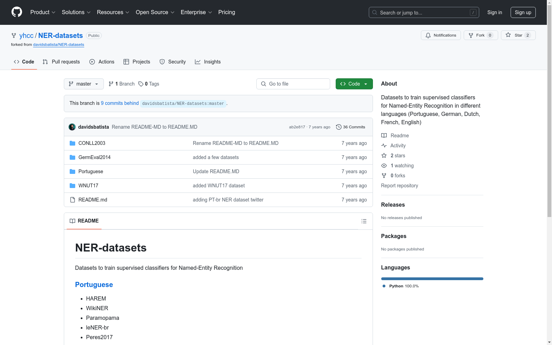Click the tag icon beside 0 Tags
The height and width of the screenshot is (345, 552).
coord(141,84)
